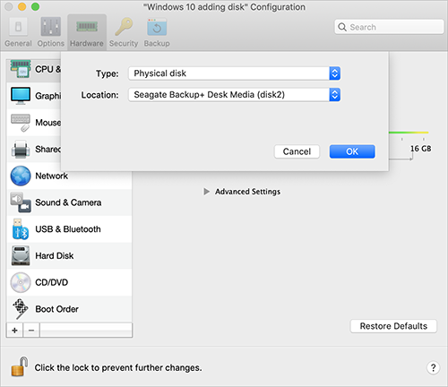Open the Security key icon

pyautogui.click(x=124, y=27)
